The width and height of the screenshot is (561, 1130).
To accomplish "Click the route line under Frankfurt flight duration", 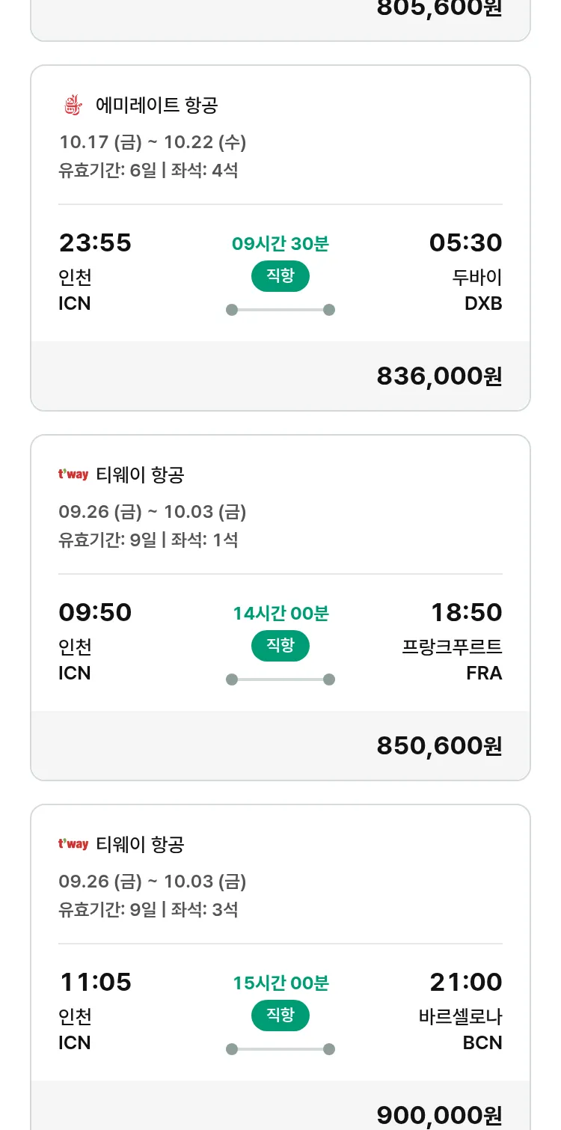I will tap(280, 679).
